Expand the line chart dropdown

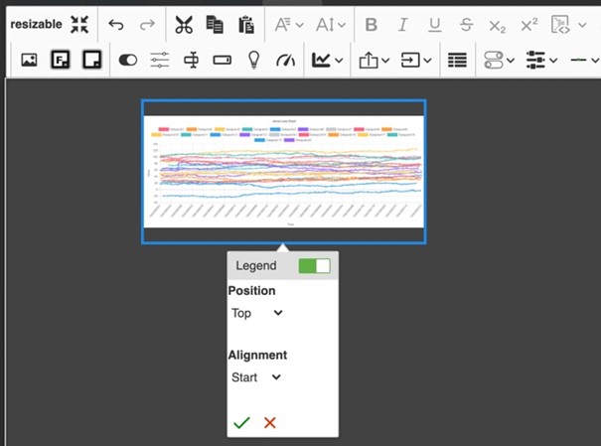[x=328, y=60]
